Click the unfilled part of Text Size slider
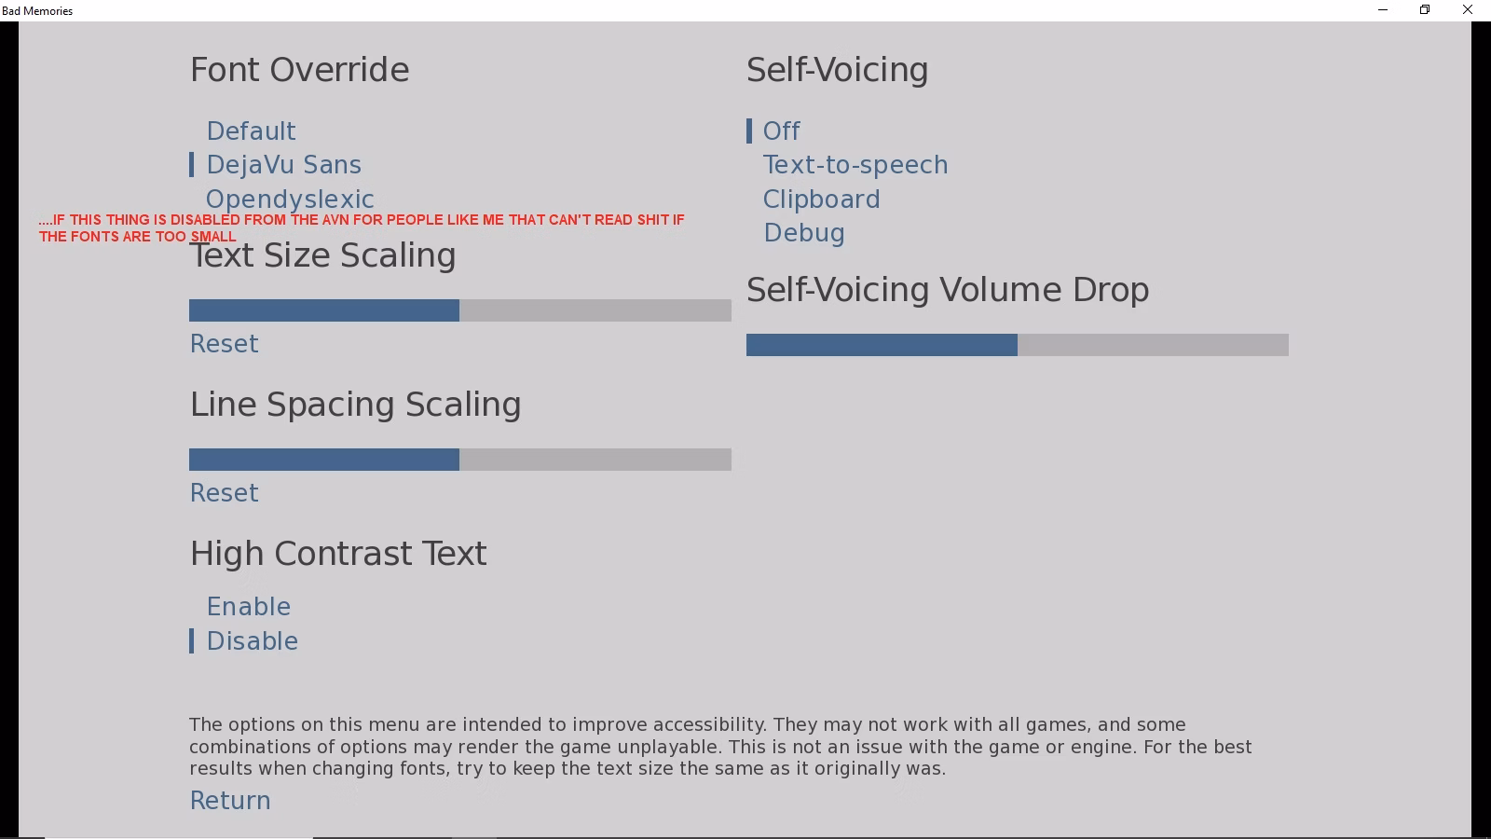 (x=595, y=310)
